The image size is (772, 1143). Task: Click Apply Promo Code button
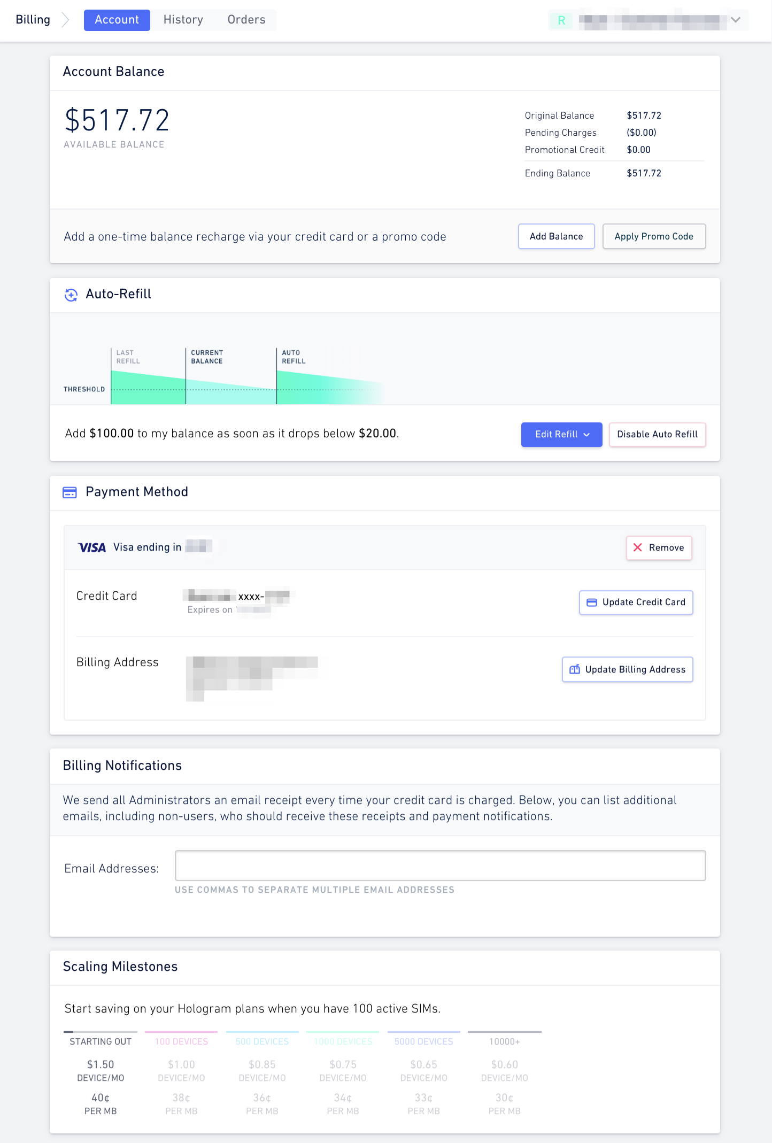coord(654,236)
